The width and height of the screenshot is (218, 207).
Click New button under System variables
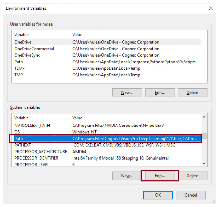coord(127,176)
